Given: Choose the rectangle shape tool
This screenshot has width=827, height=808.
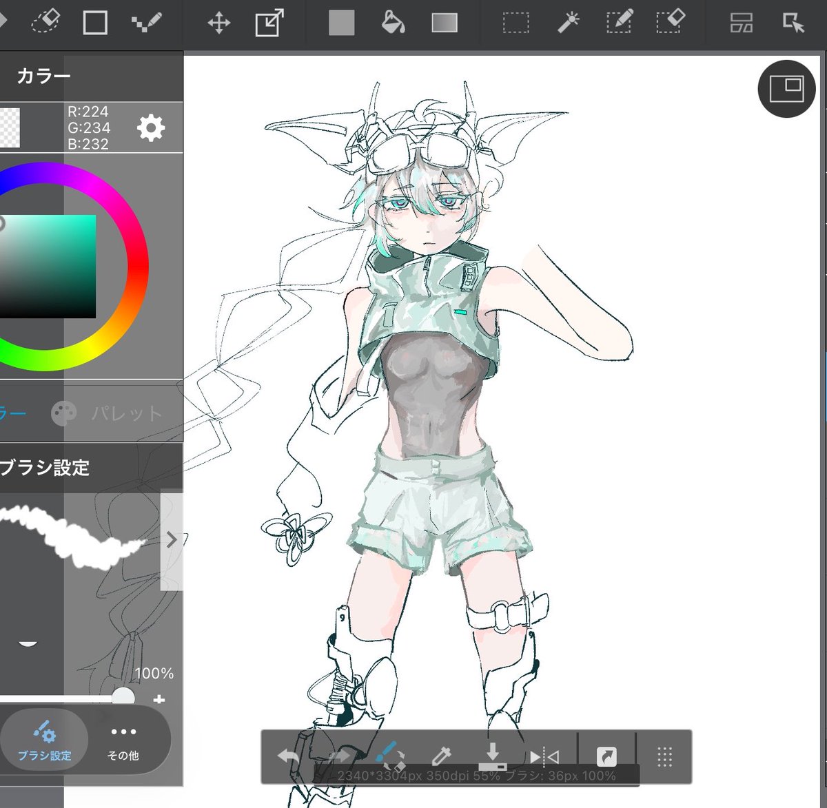Looking at the screenshot, I should pos(95,23).
